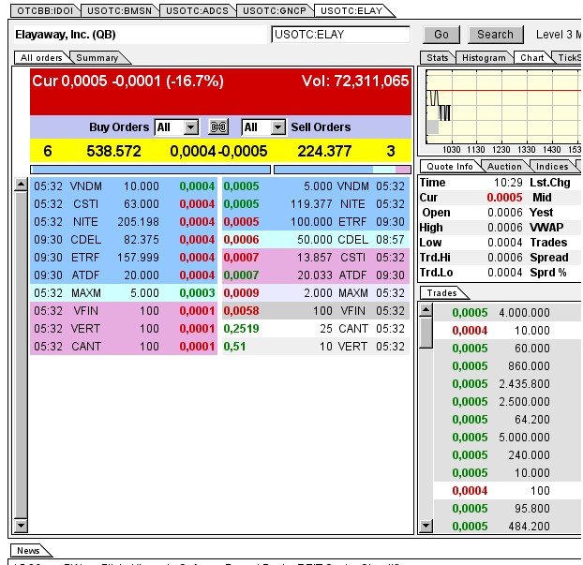The height and width of the screenshot is (565, 583).
Task: Switch to the USOTC:ADCS tab
Action: (197, 11)
